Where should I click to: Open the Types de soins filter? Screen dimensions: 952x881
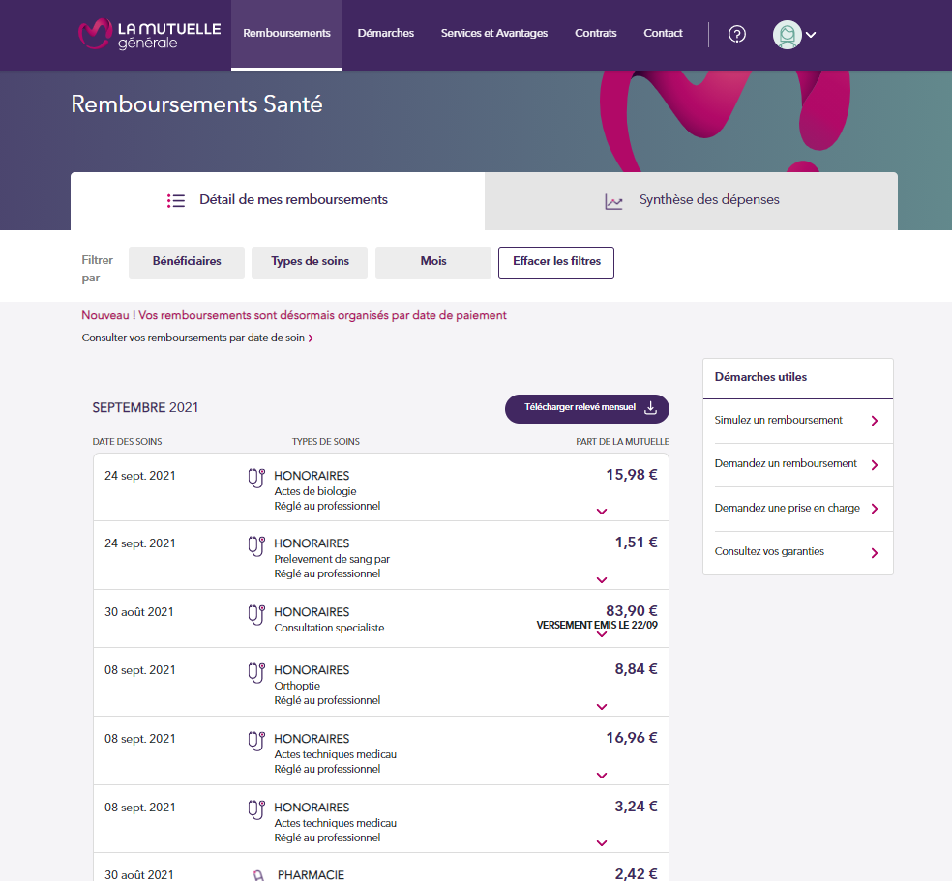[309, 261]
